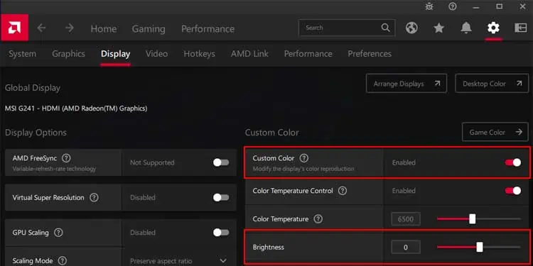This screenshot has height=266, width=533.
Task: Open the Performance settings sub-tab
Action: (308, 54)
